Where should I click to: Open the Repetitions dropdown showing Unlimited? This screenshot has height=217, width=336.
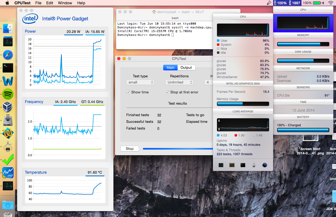click(x=179, y=82)
